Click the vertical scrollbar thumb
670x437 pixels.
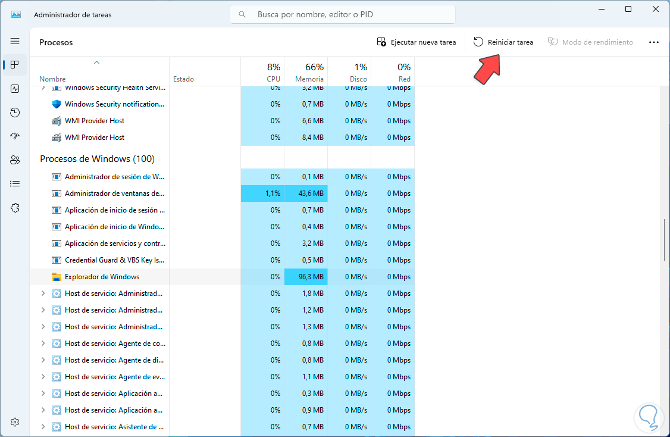(x=665, y=239)
